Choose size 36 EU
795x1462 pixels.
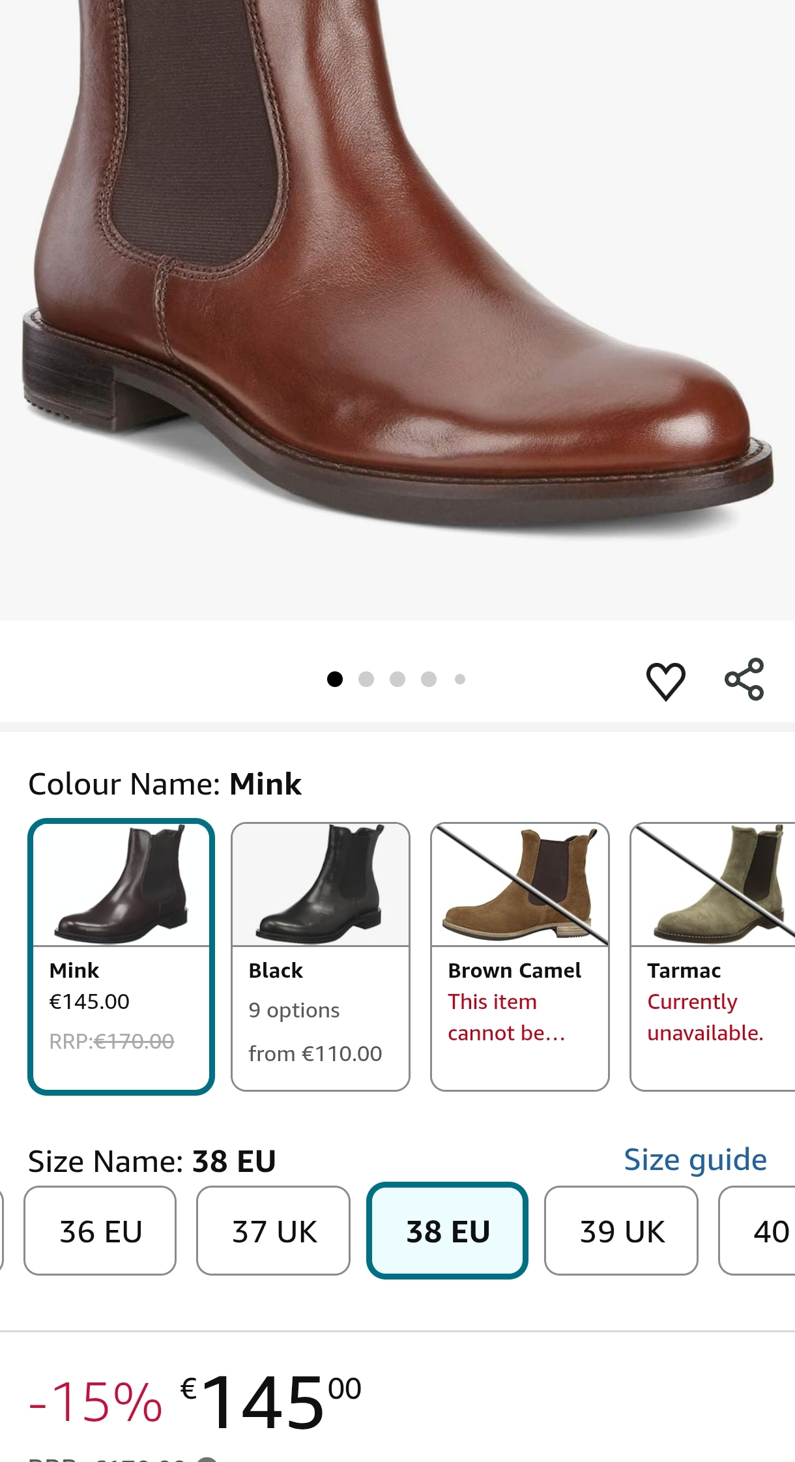click(x=100, y=1231)
